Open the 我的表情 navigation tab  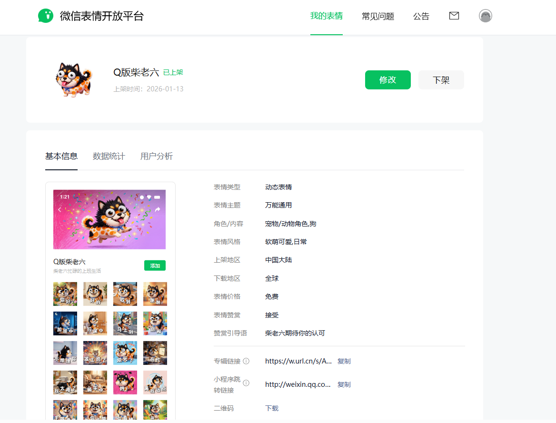click(x=326, y=16)
